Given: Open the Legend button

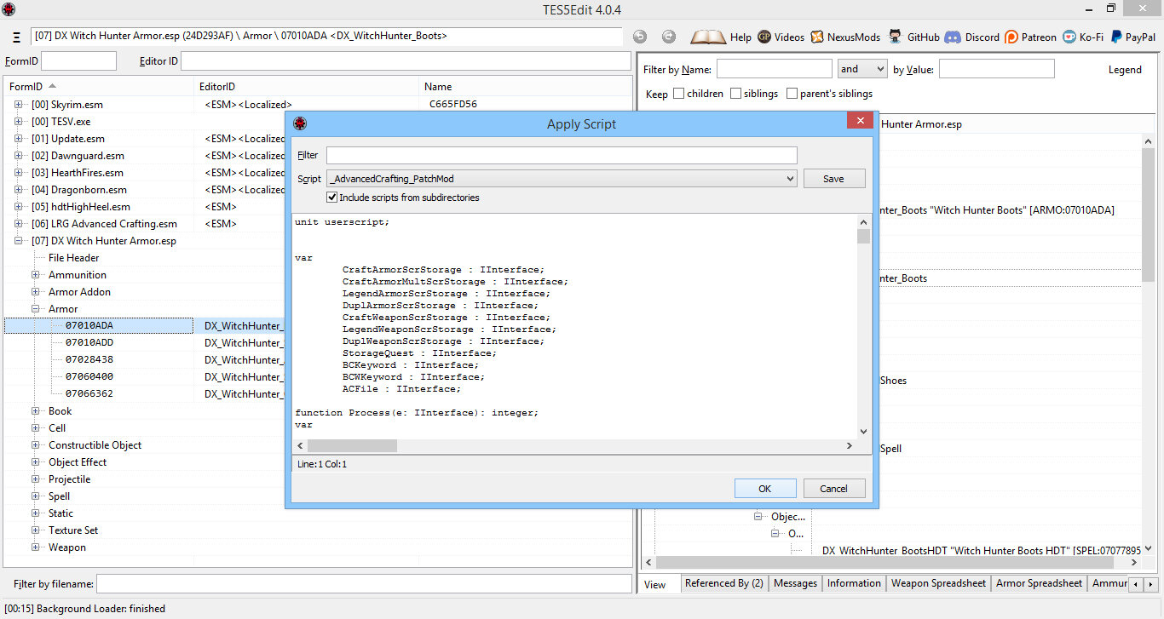Looking at the screenshot, I should click(1125, 70).
